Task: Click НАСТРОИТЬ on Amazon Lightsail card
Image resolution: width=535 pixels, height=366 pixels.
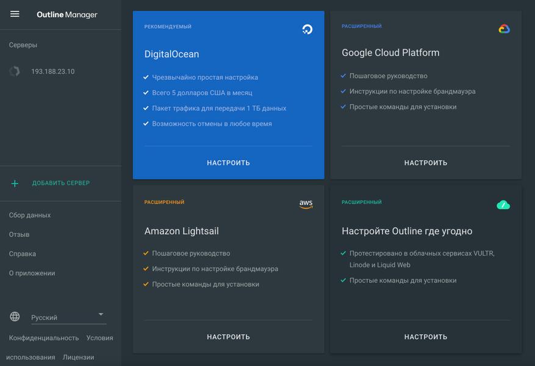Action: click(x=228, y=337)
